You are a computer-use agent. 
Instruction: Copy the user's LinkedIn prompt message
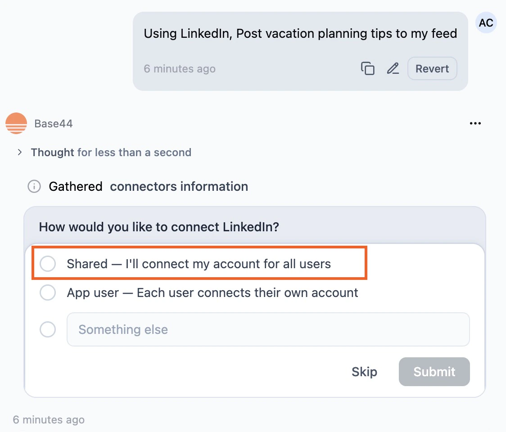(368, 68)
